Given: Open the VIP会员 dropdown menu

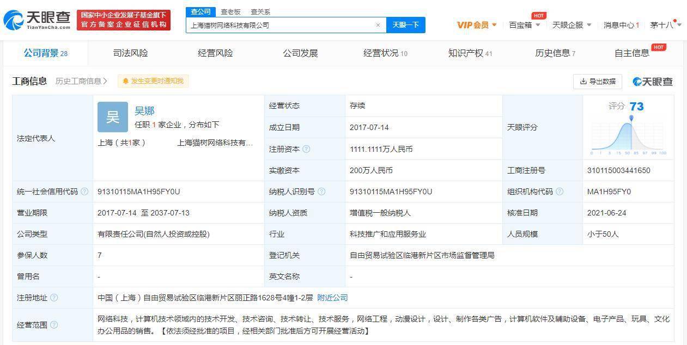Looking at the screenshot, I should (477, 25).
